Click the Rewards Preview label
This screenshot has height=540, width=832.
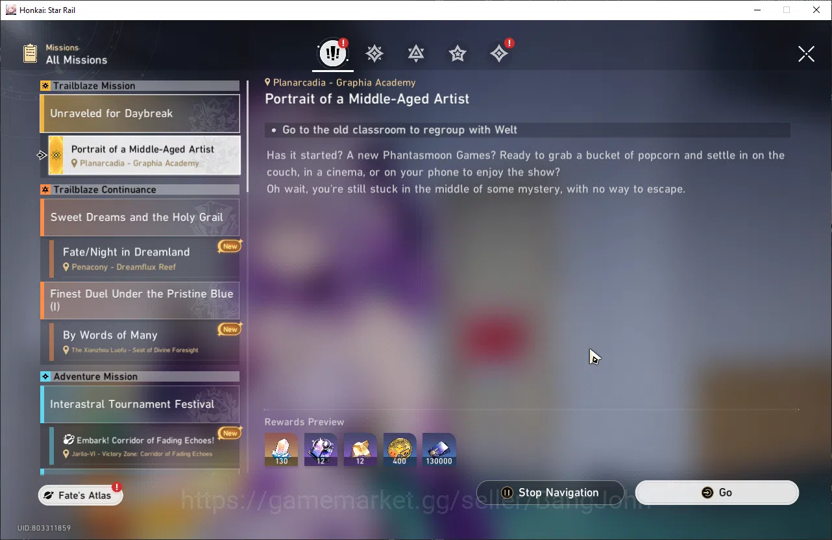304,422
